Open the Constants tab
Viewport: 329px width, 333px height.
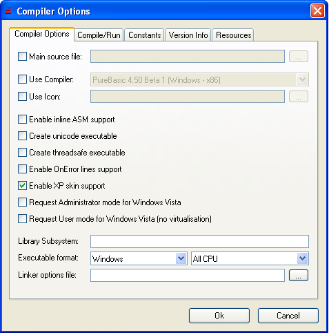click(x=144, y=35)
